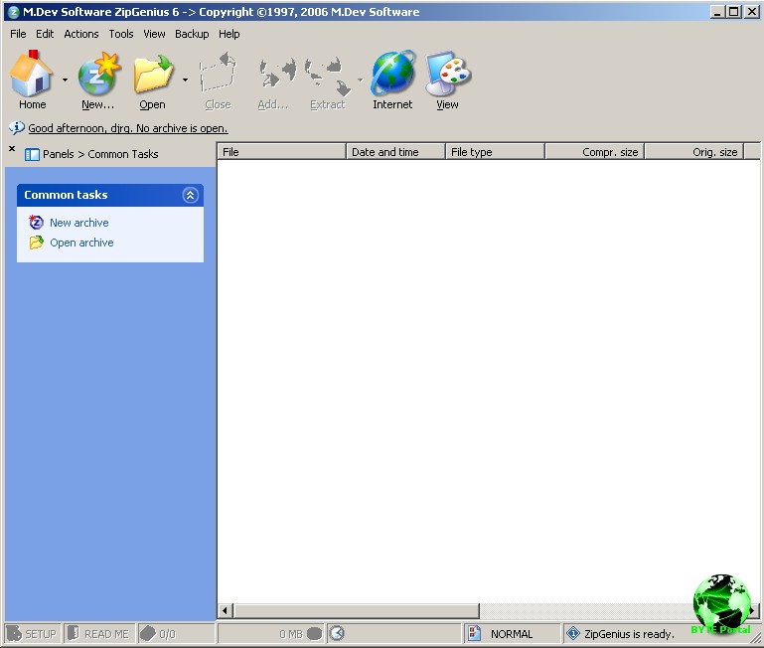Click the 0/0 file counter icon
764x648 pixels.
click(148, 634)
